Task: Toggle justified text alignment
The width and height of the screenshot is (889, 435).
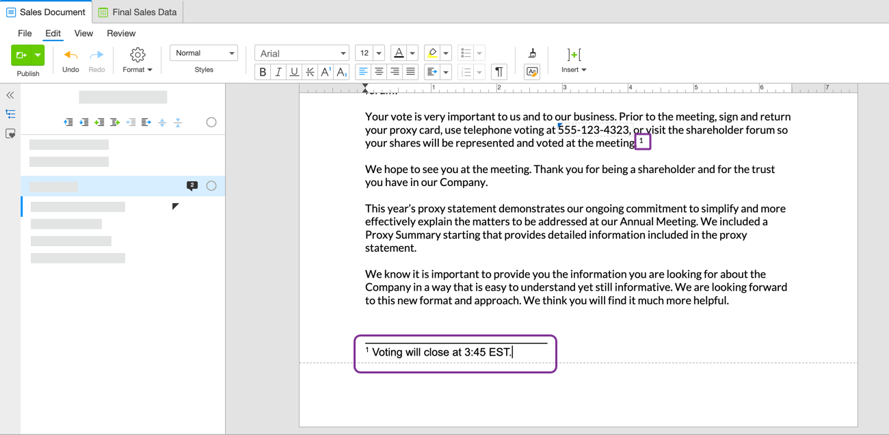Action: 411,71
